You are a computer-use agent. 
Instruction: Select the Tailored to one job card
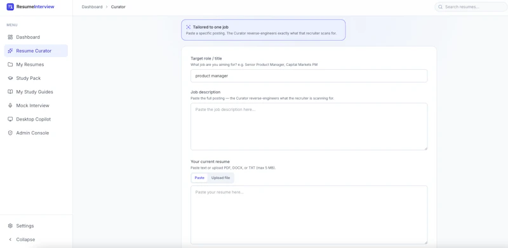264,30
